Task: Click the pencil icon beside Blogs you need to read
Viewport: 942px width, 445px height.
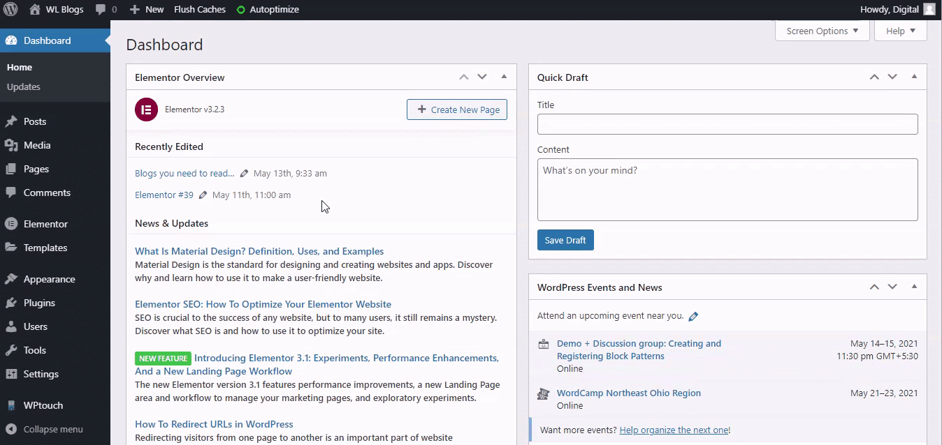Action: (x=244, y=174)
